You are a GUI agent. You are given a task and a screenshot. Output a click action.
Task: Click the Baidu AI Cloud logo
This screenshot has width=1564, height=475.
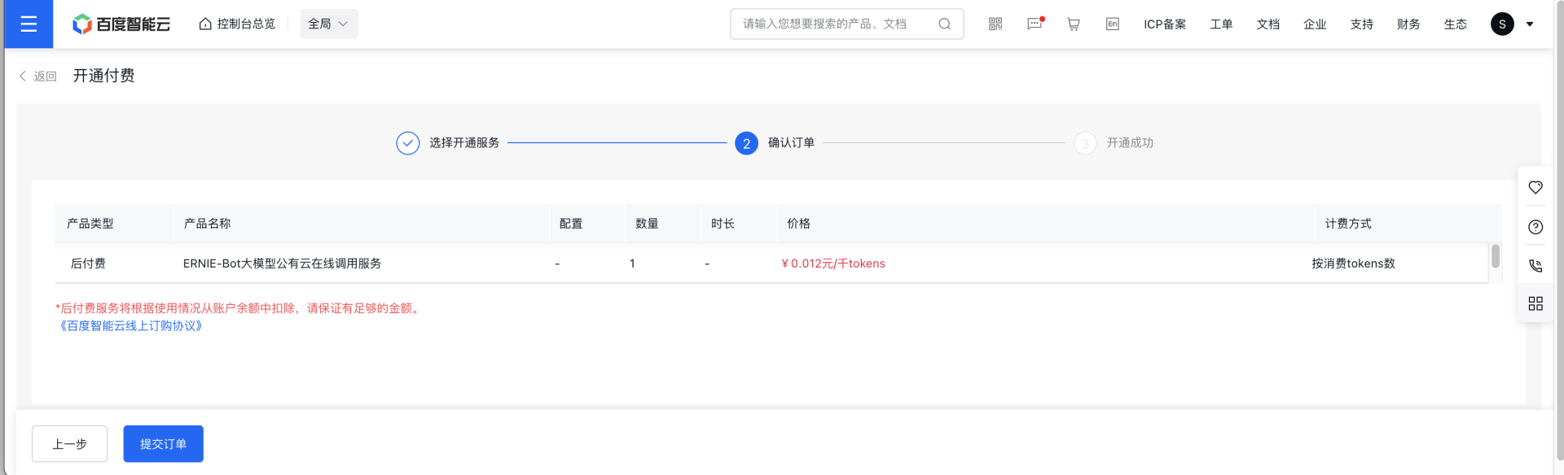coord(121,24)
